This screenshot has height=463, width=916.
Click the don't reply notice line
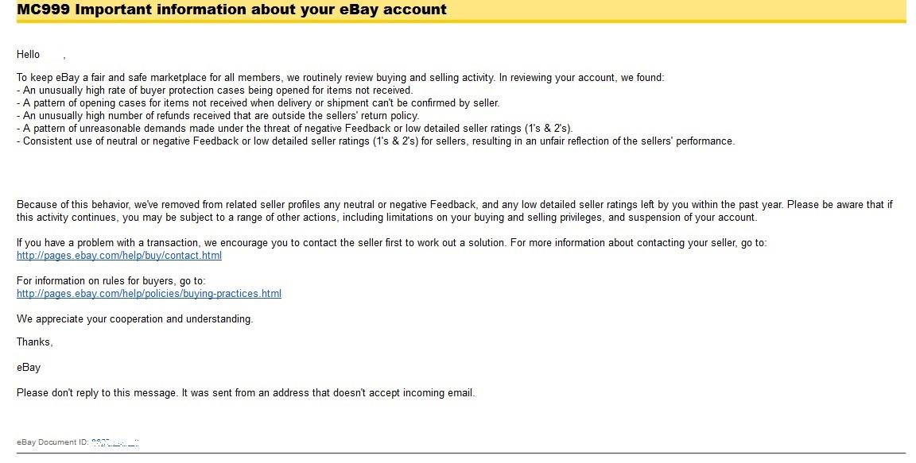coord(246,393)
